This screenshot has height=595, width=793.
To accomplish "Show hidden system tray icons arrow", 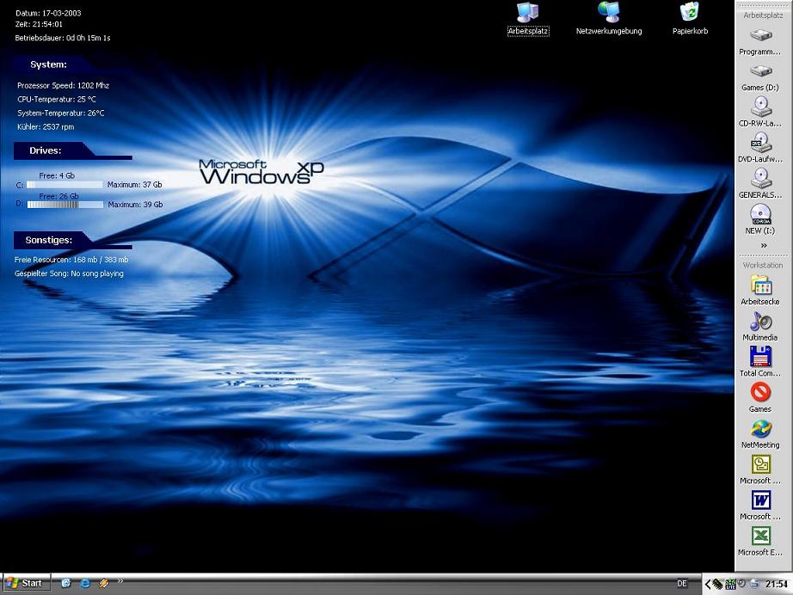I will [708, 584].
